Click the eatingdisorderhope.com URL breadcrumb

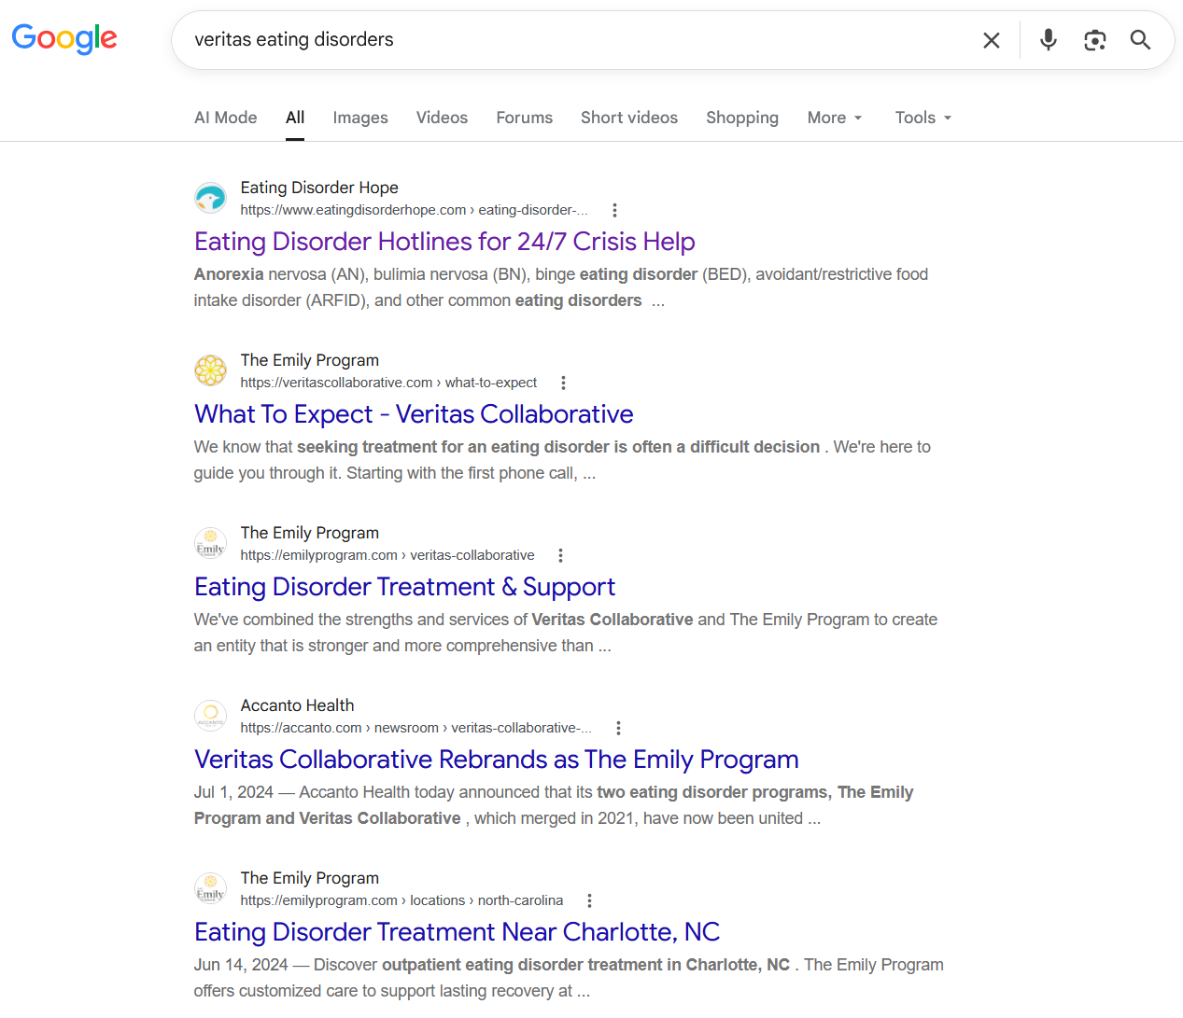point(414,210)
